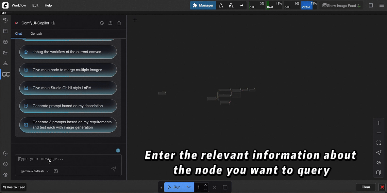Select the ComfyUI-Copilot sidebar icon
The image size is (387, 193).
[6, 74]
